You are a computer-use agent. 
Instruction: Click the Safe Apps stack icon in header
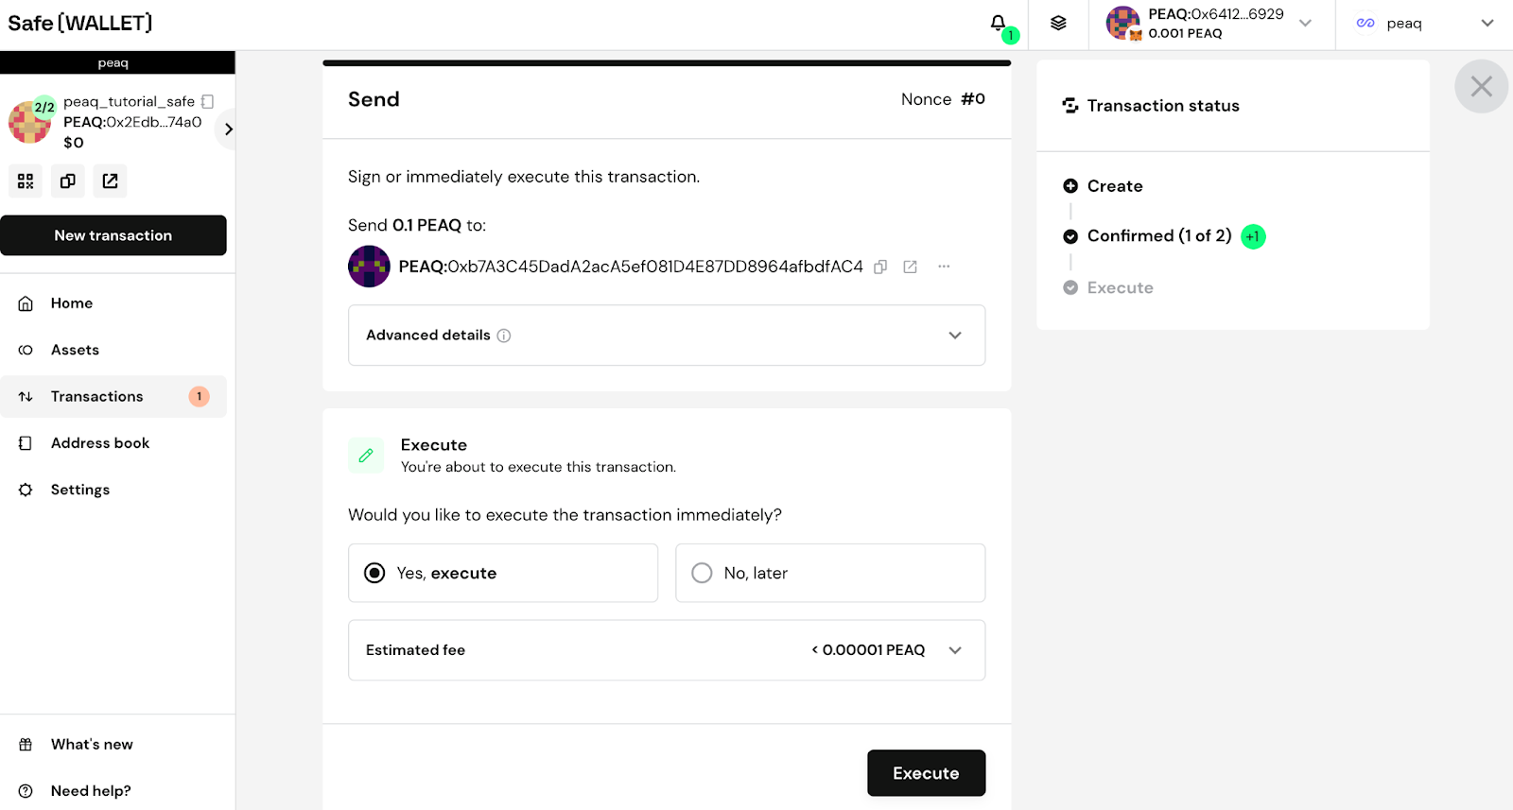(1056, 24)
